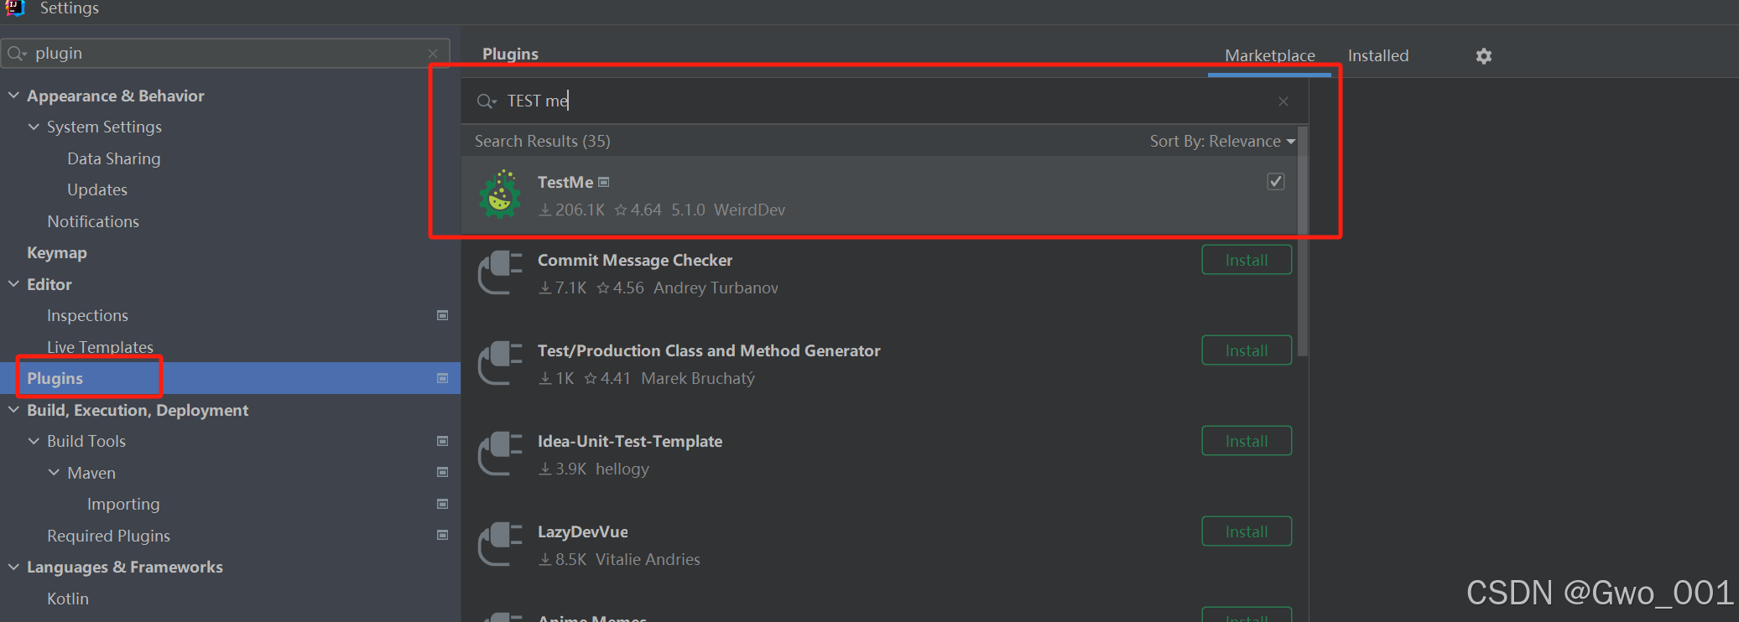Click the IntelliJ Settings window app icon
Screen dimensions: 1739x622
15,8
